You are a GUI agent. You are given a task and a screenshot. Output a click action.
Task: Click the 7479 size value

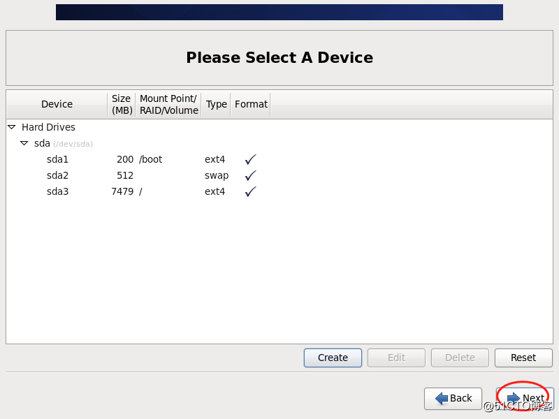[122, 191]
